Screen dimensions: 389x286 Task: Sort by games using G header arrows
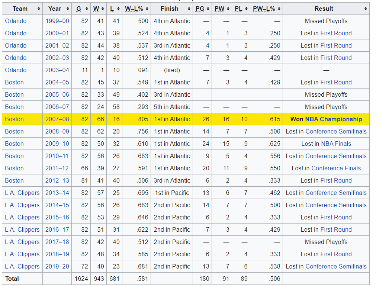click(87, 9)
